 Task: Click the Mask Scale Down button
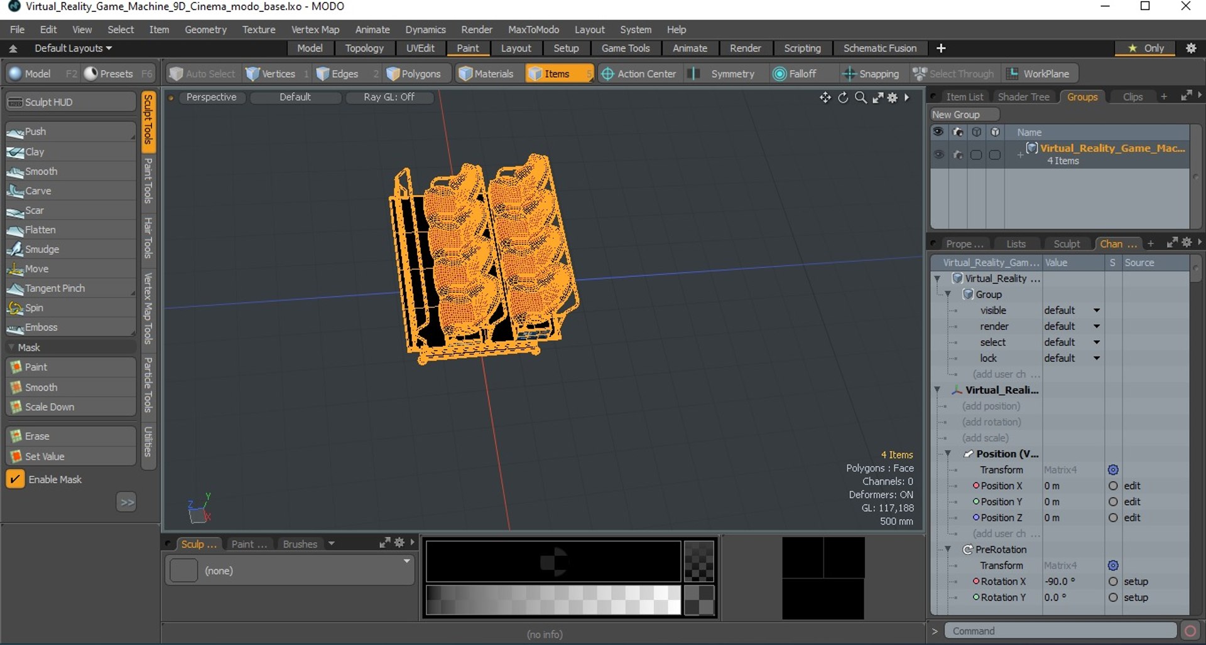(x=70, y=407)
